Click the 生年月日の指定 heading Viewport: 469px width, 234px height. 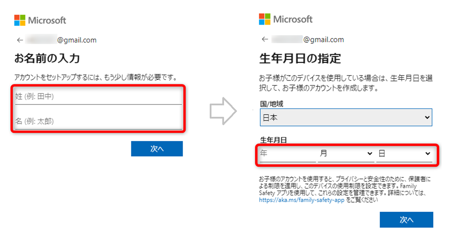pos(300,59)
